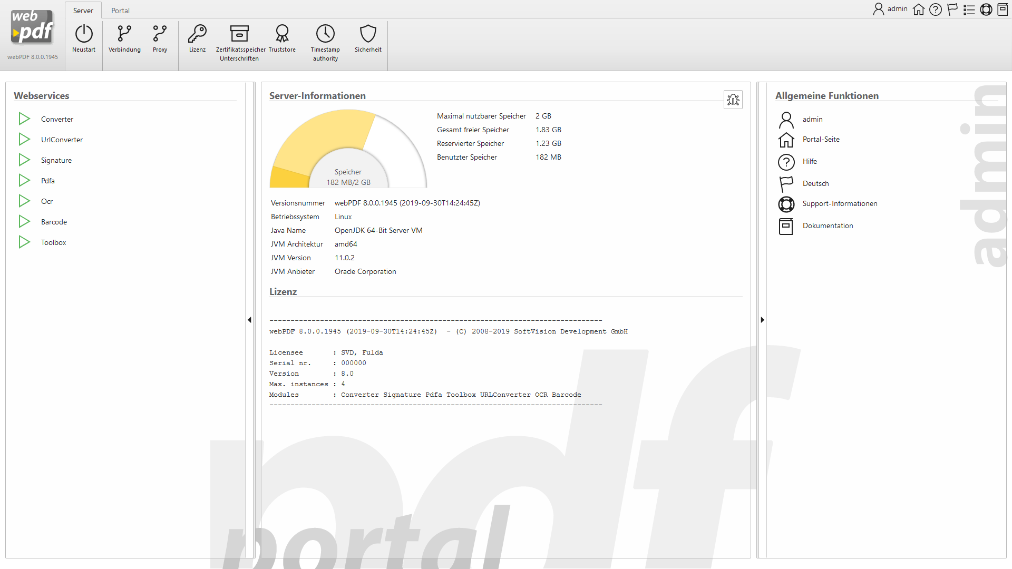
Task: Open the Proxy settings icon
Action: tap(160, 34)
